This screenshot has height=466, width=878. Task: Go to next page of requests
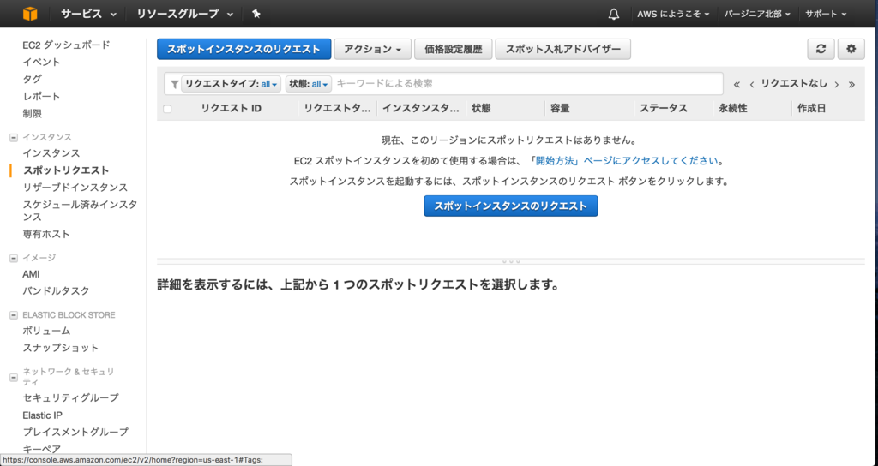pos(837,85)
